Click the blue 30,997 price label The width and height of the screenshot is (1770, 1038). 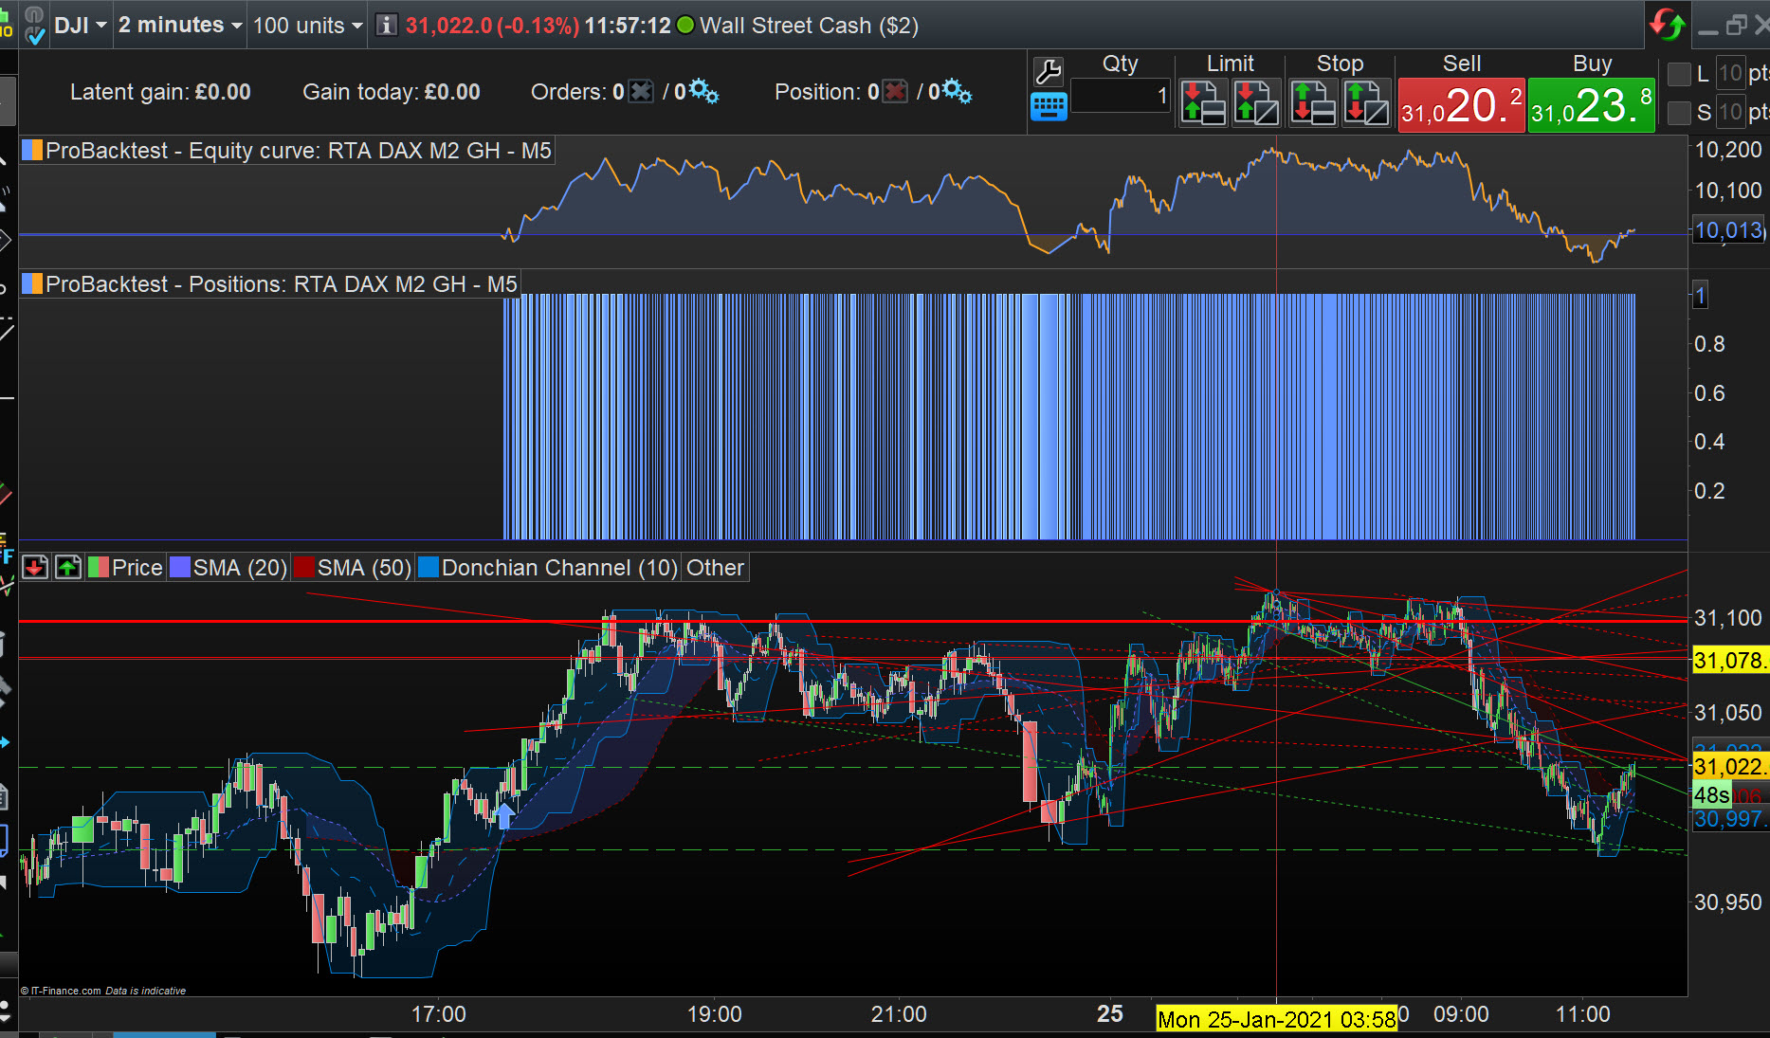coord(1730,819)
